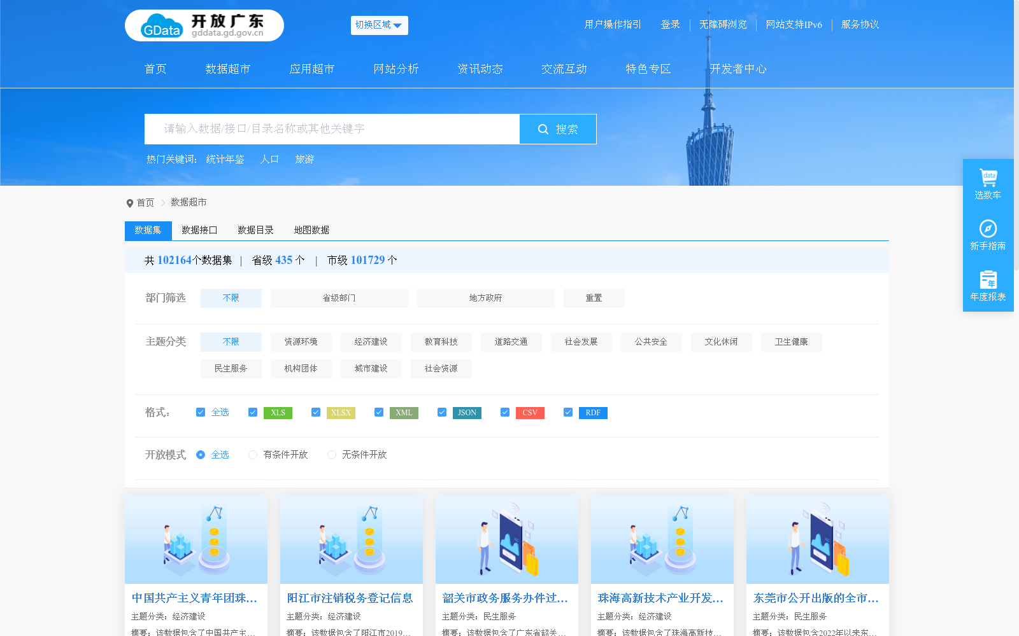
Task: Uncheck the JSON format checkbox
Action: 441,412
